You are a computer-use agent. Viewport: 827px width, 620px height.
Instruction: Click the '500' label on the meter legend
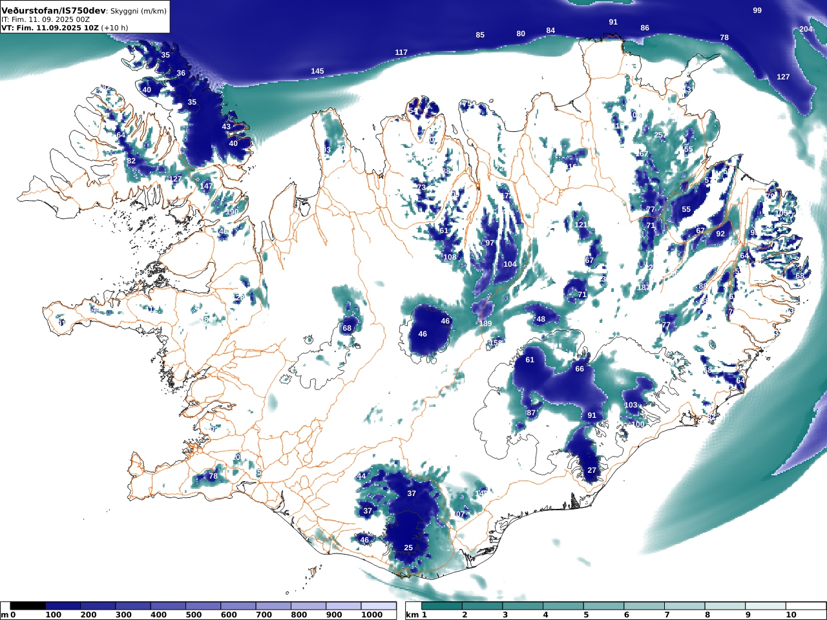click(x=194, y=615)
